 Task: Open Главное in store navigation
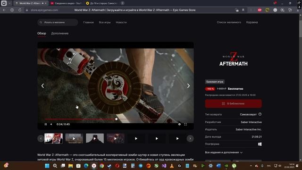pyautogui.click(x=88, y=22)
